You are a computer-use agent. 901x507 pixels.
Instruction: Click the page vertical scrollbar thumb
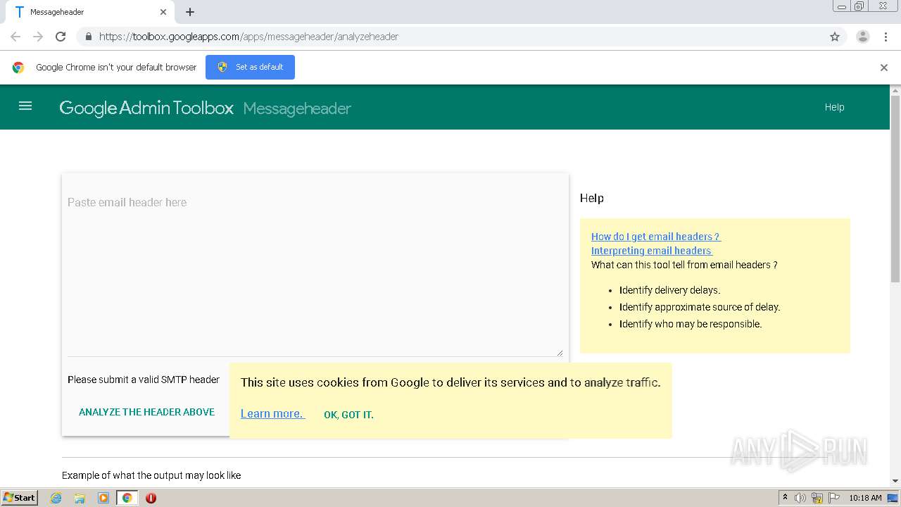pos(895,189)
